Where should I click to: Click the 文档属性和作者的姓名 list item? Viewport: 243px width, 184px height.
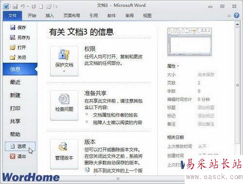coord(115,115)
